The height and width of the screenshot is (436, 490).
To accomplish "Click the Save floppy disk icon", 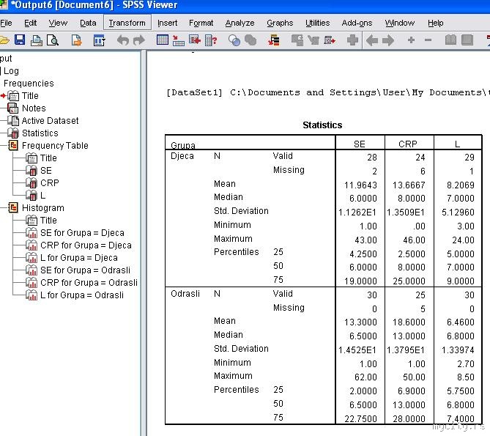I will click(20, 40).
